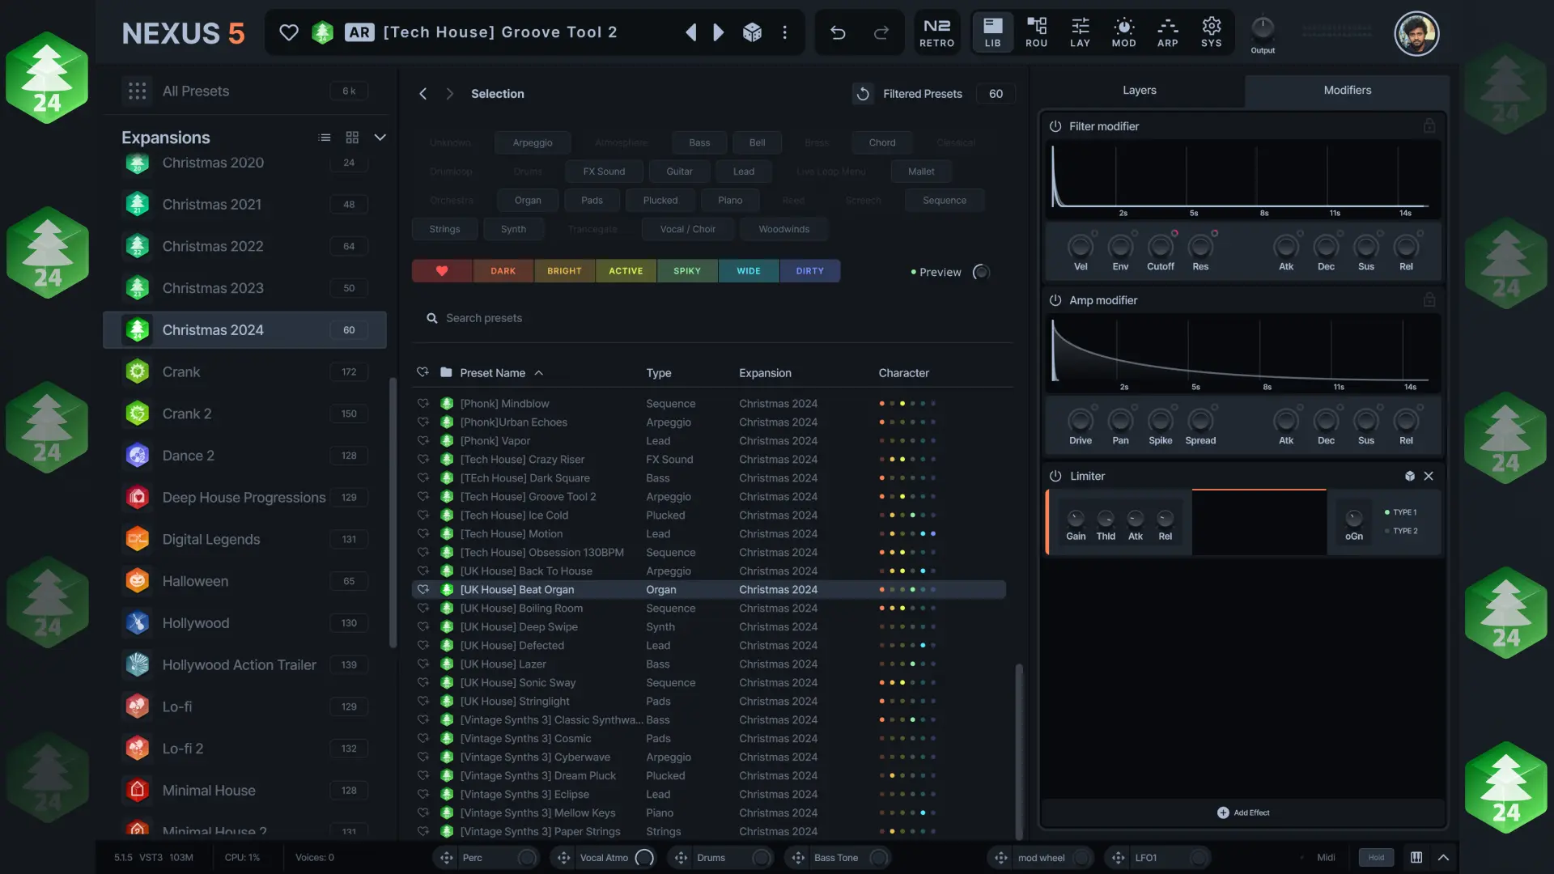
Task: Adjust the Cutoff knob
Action: point(1160,246)
